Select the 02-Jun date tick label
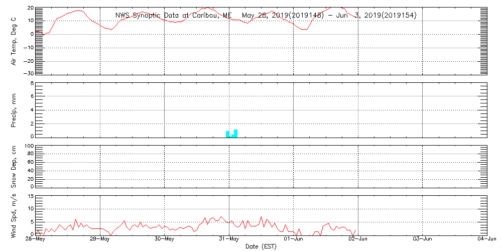This screenshot has width=502, height=251. (358, 239)
